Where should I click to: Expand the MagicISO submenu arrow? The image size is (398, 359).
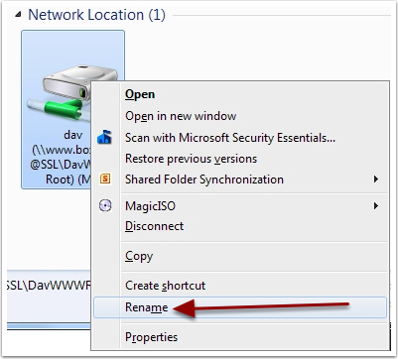[375, 206]
